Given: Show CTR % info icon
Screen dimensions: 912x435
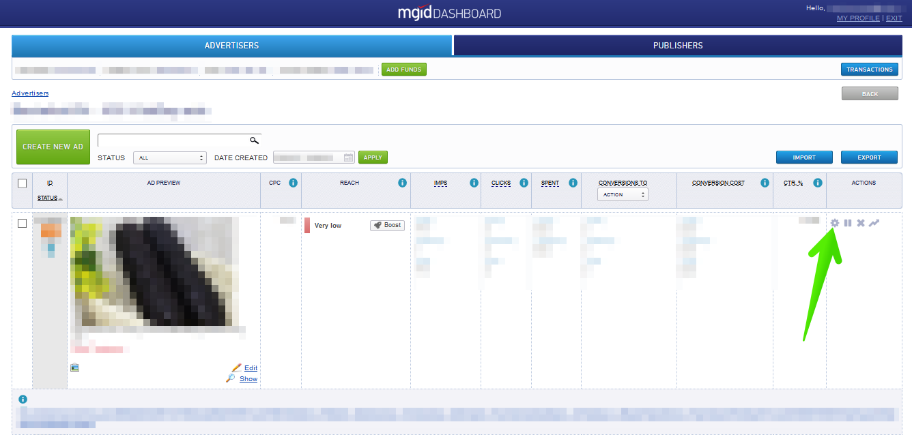Looking at the screenshot, I should 817,183.
